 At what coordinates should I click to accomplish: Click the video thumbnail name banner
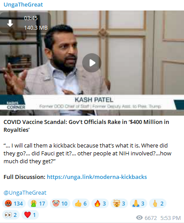pyautogui.click(x=92, y=103)
